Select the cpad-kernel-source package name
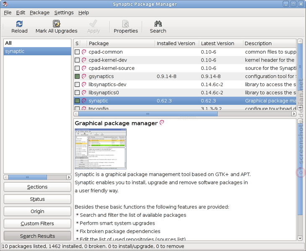 click(112, 68)
